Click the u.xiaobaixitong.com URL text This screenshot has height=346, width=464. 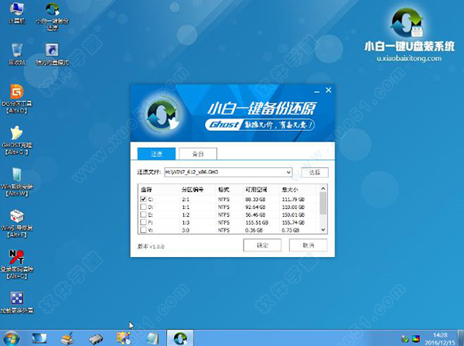point(409,58)
